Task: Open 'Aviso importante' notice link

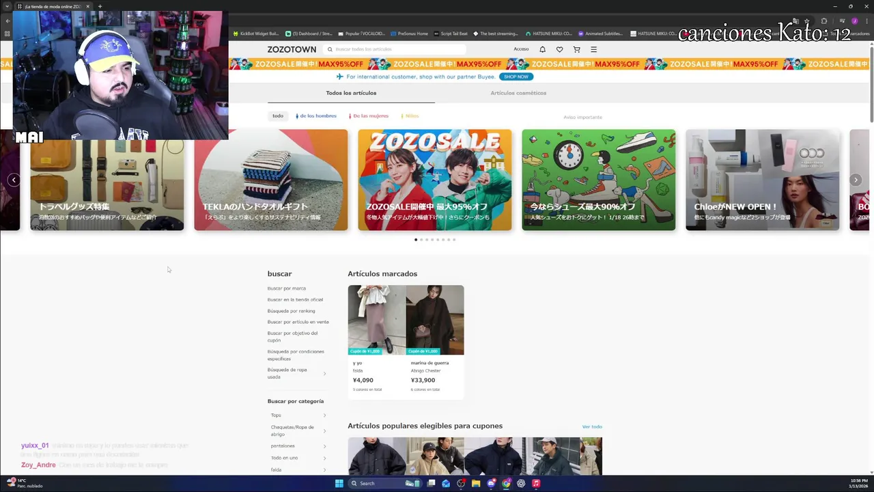Action: click(582, 117)
